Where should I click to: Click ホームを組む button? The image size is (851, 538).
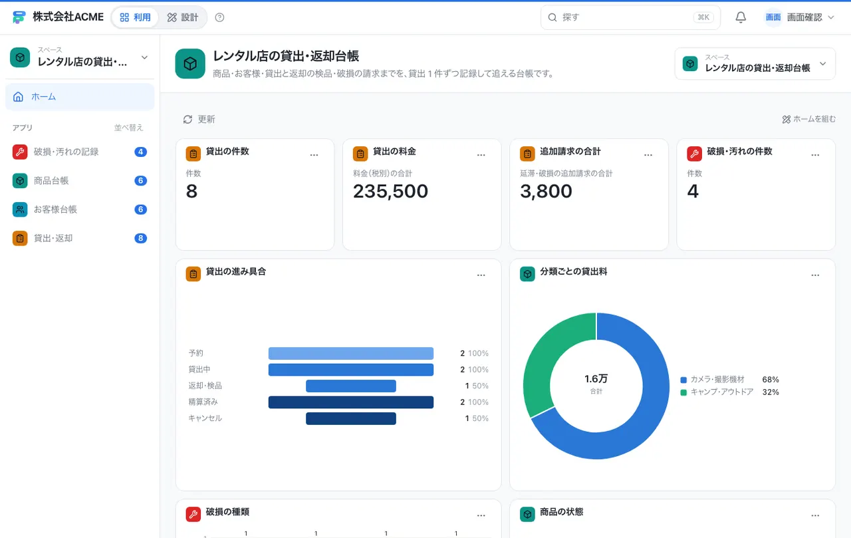click(808, 119)
